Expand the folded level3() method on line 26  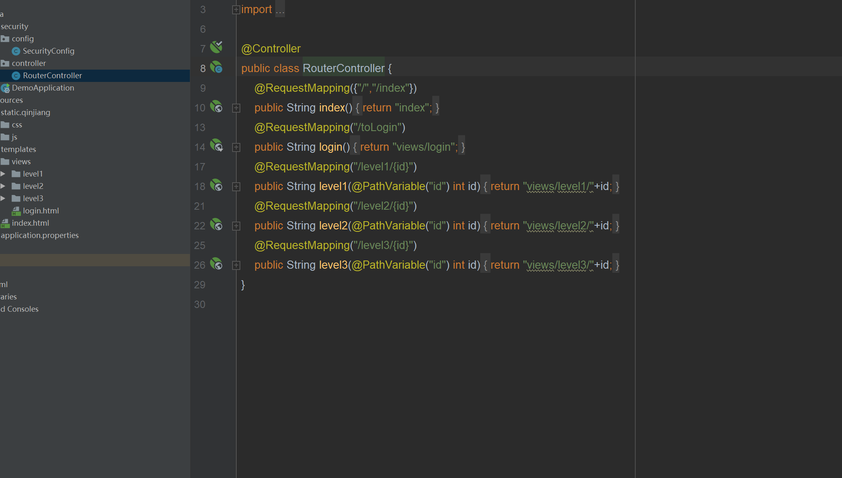pos(236,265)
